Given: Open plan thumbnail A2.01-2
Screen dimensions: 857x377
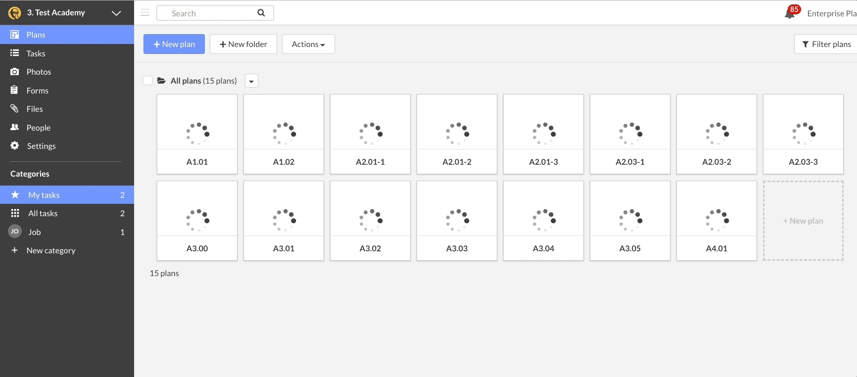Looking at the screenshot, I should pyautogui.click(x=457, y=134).
